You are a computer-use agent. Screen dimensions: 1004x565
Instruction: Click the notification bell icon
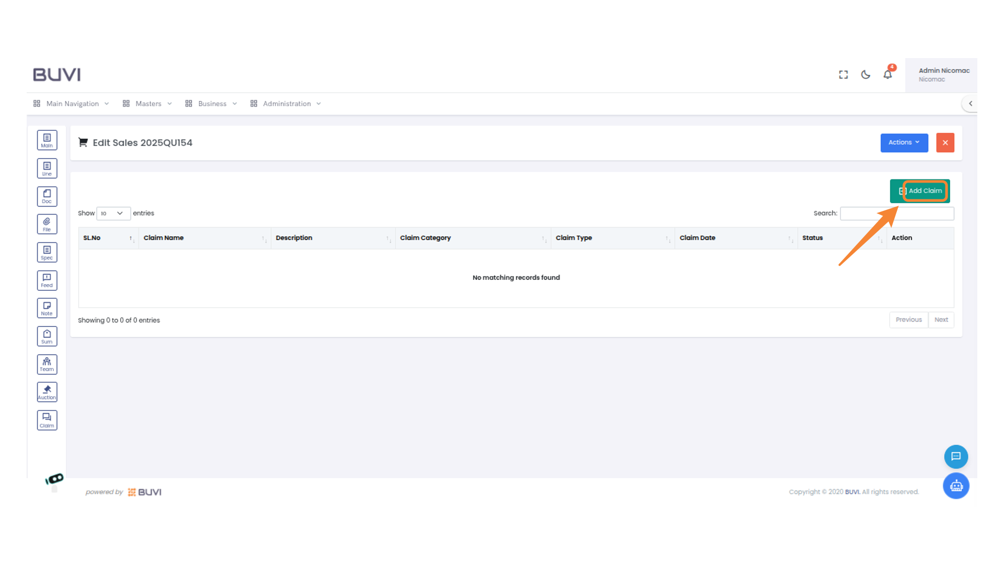coord(887,74)
